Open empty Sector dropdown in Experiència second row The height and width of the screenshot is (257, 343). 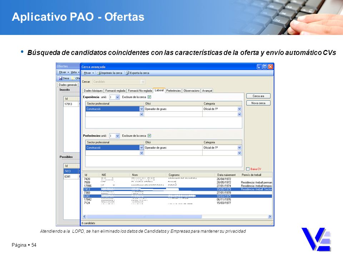pyautogui.click(x=141, y=114)
